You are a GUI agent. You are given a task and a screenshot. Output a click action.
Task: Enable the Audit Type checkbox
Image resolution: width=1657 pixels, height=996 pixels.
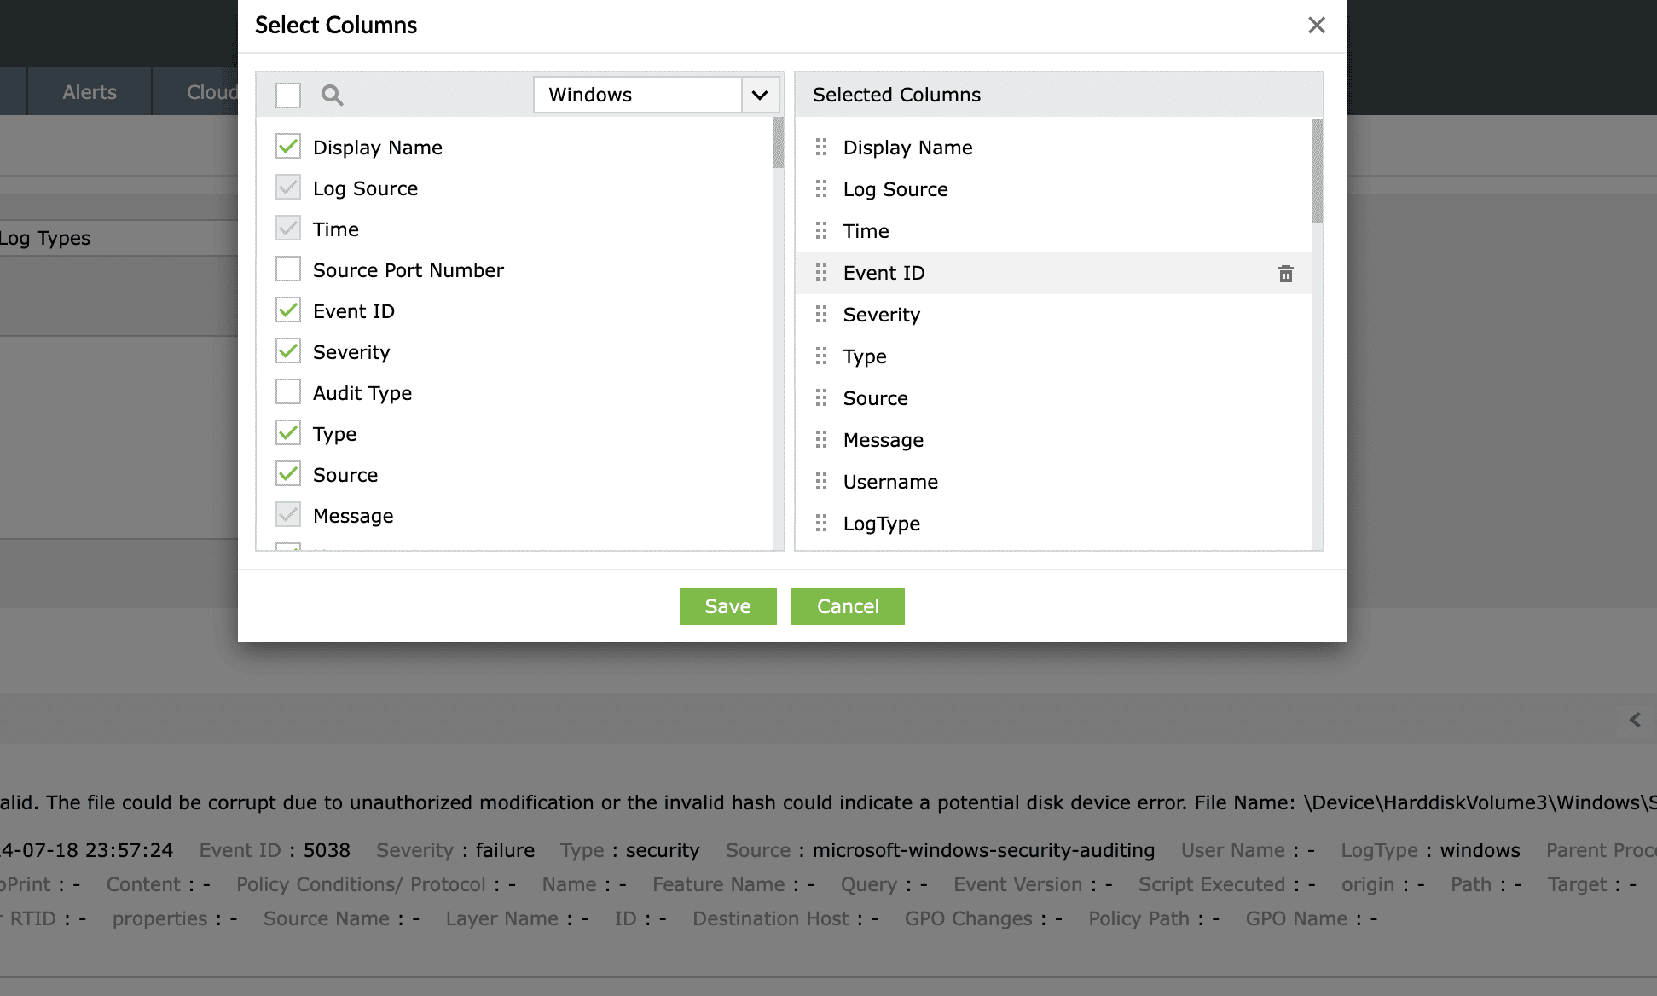pyautogui.click(x=288, y=392)
